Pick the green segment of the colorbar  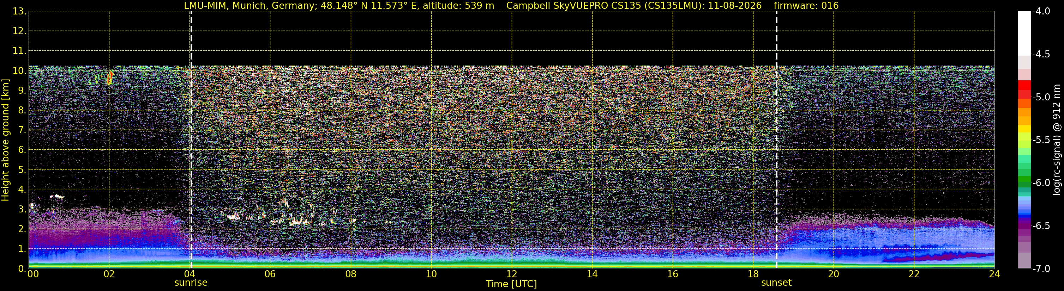(x=1024, y=180)
